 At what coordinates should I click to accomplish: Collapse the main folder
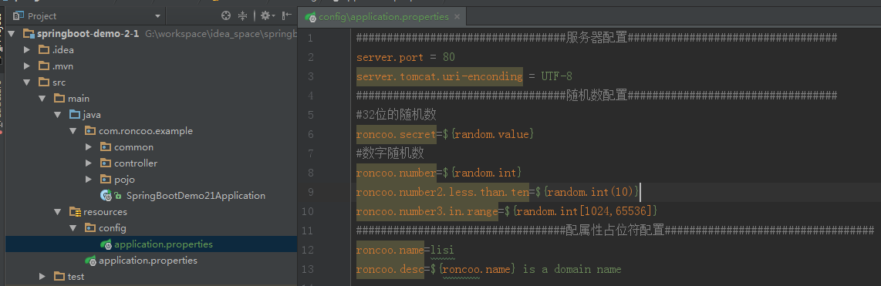(42, 99)
